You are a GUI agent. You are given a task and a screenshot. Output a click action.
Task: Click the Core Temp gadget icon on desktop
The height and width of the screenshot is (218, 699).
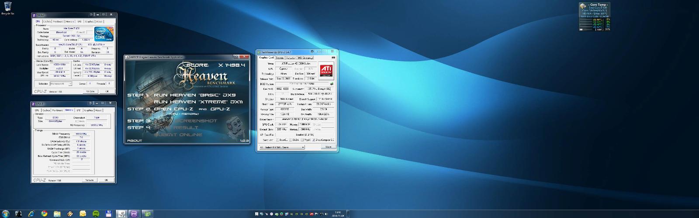583,6
